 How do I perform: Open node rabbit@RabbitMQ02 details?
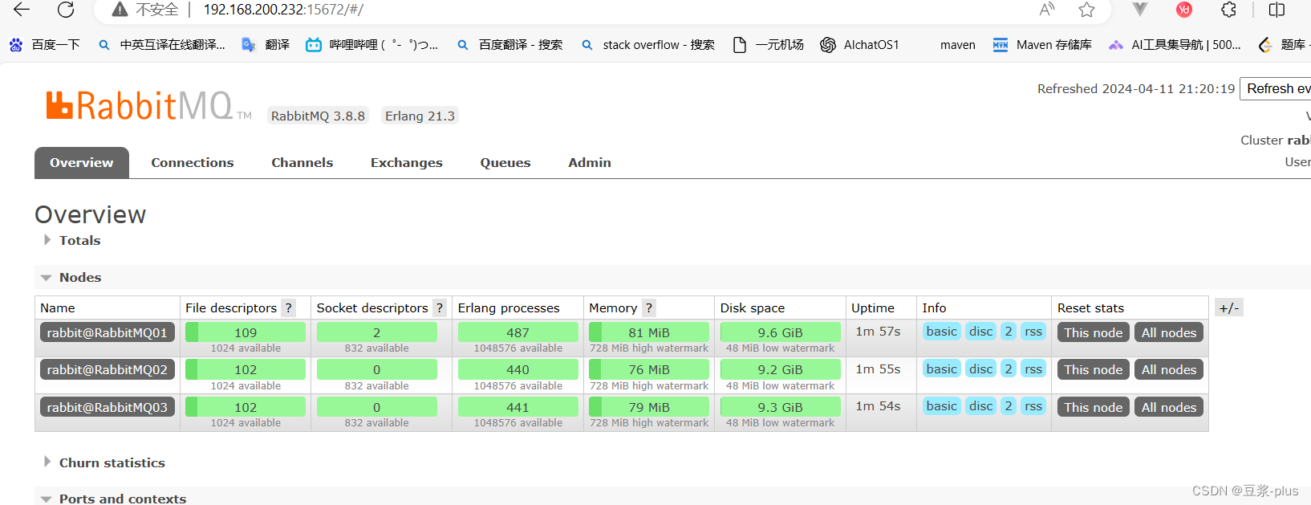coord(108,369)
